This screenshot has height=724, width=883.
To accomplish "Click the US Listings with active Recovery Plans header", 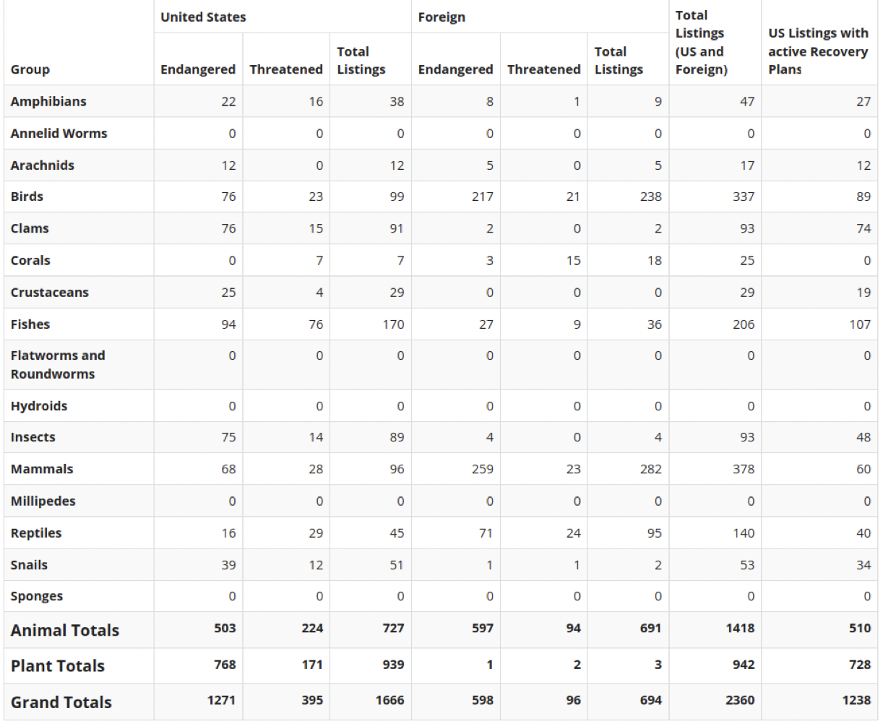I will pyautogui.click(x=818, y=51).
